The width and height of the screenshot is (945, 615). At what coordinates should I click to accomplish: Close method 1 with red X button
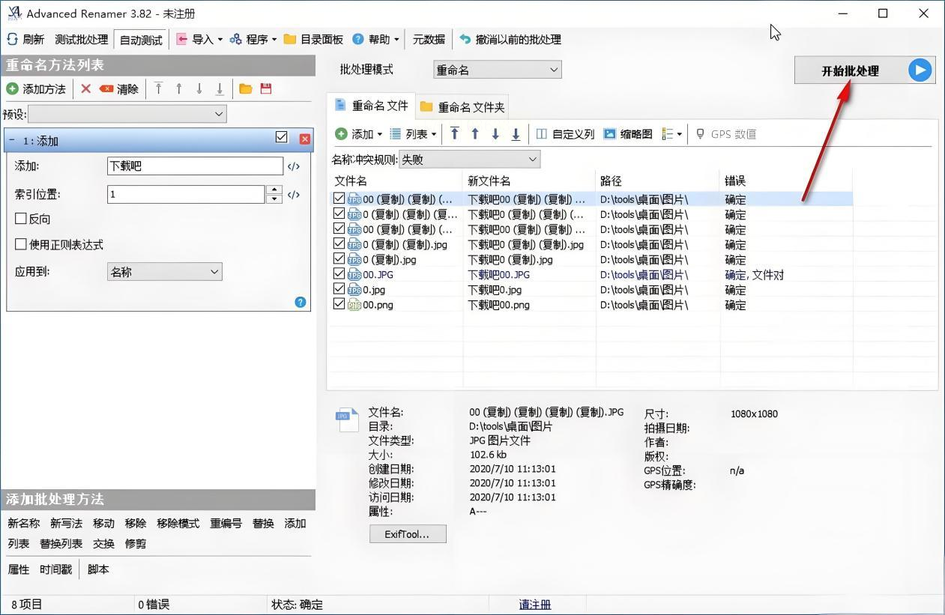click(304, 139)
